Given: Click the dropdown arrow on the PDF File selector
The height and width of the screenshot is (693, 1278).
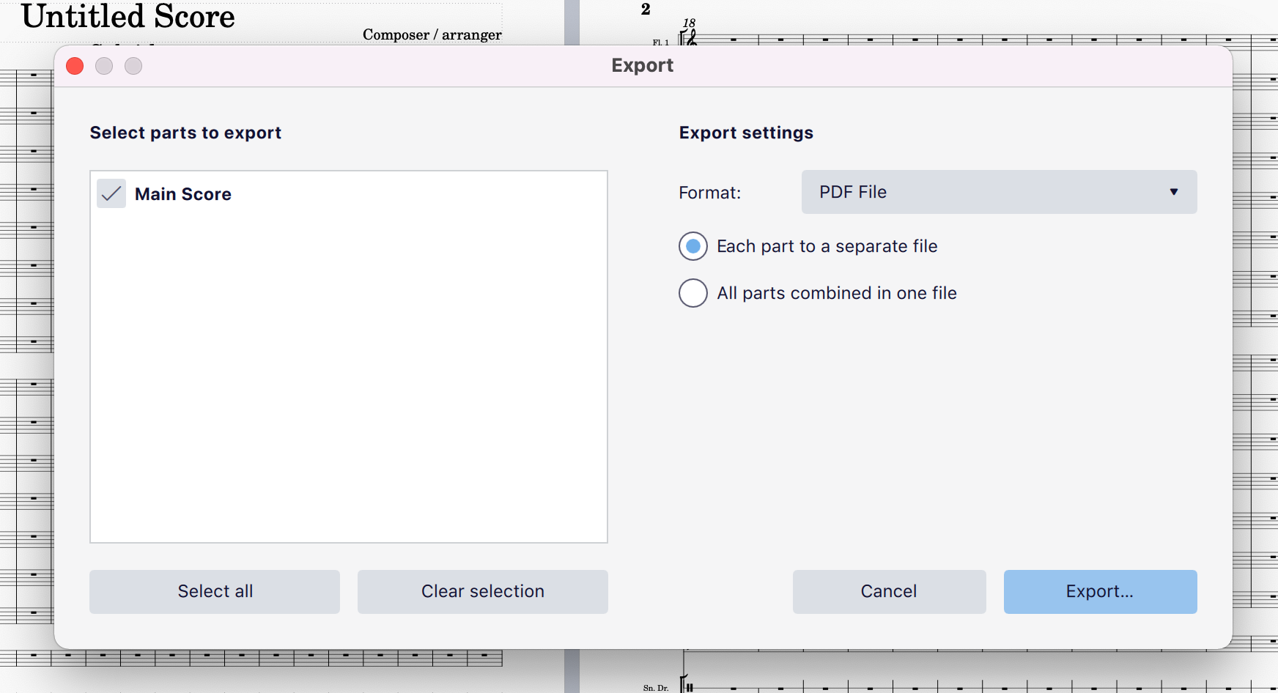Looking at the screenshot, I should point(1175,192).
